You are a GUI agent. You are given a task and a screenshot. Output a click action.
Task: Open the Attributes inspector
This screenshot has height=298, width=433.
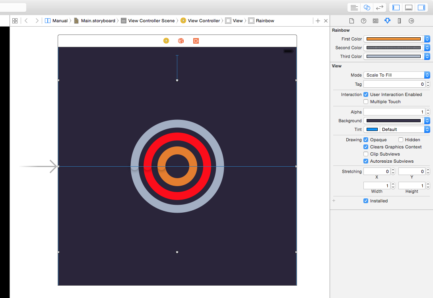pyautogui.click(x=387, y=21)
